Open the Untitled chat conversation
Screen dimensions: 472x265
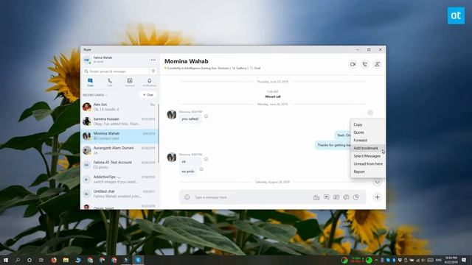[x=119, y=194]
